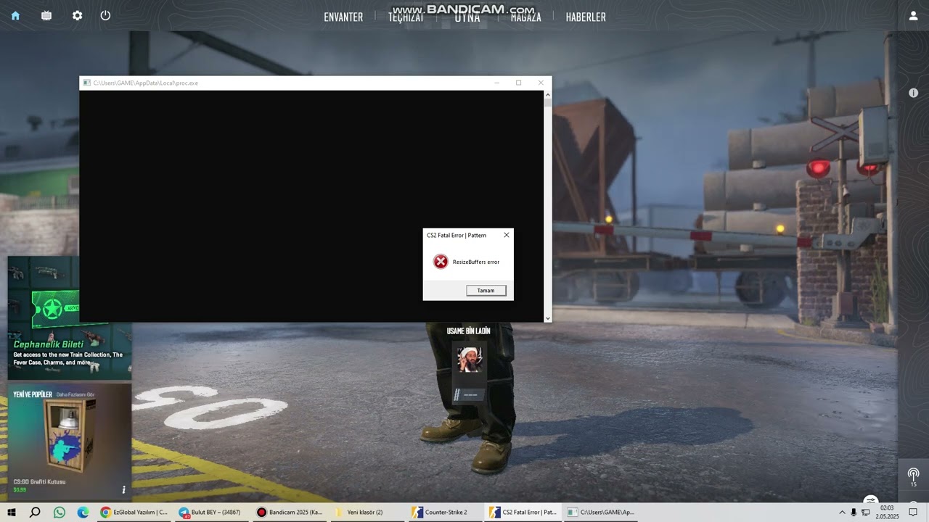Open the CS:GO Grafiti Kutusu item

70,442
